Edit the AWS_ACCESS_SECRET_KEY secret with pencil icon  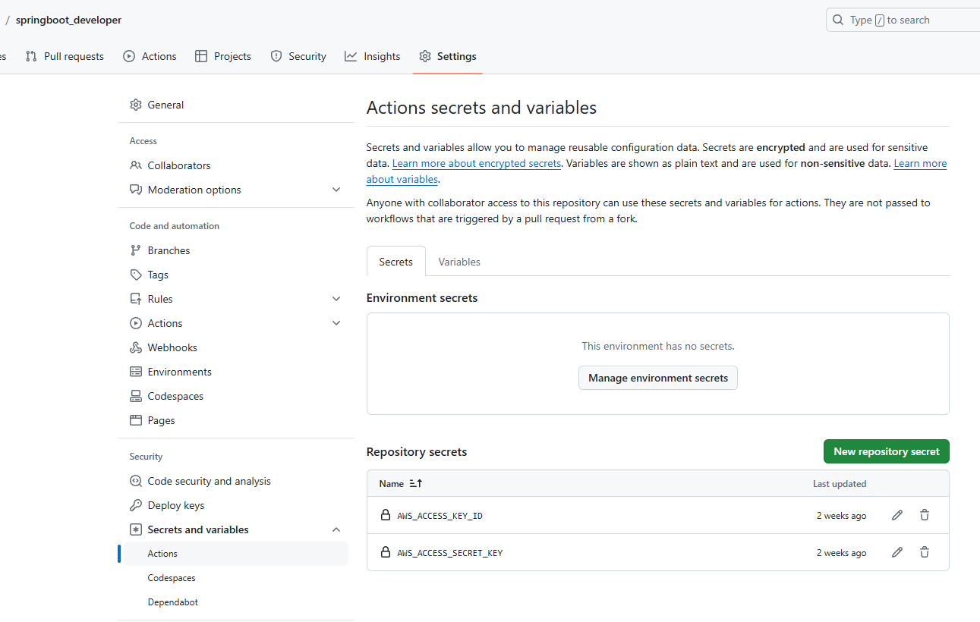click(x=897, y=552)
